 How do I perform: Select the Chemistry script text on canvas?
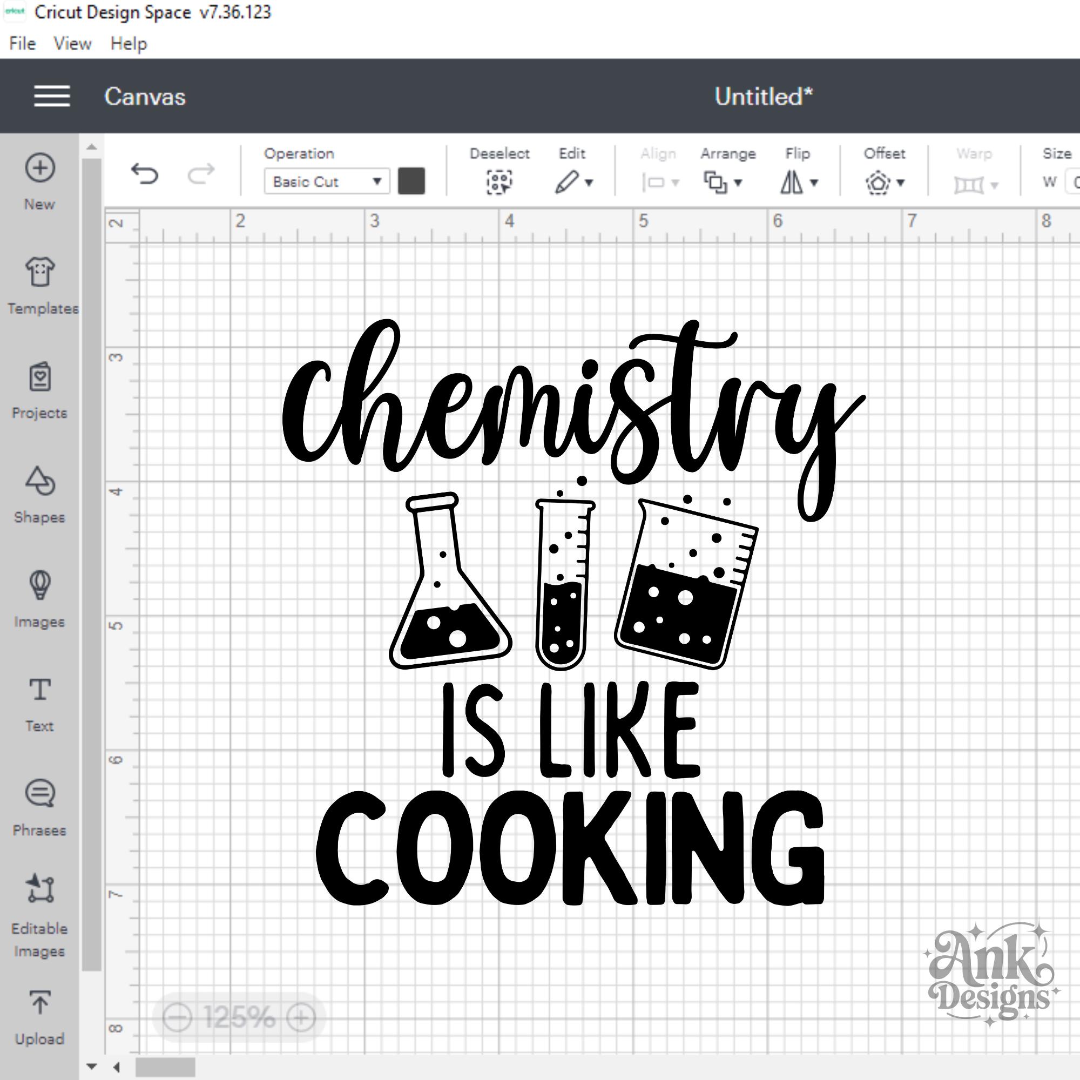573,420
